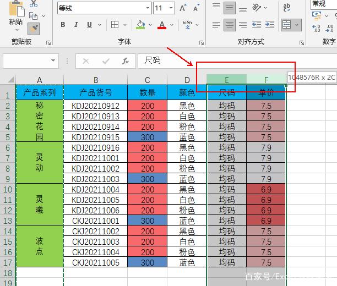Align text left
This screenshot has height=286, width=337.
pyautogui.click(x=216, y=25)
